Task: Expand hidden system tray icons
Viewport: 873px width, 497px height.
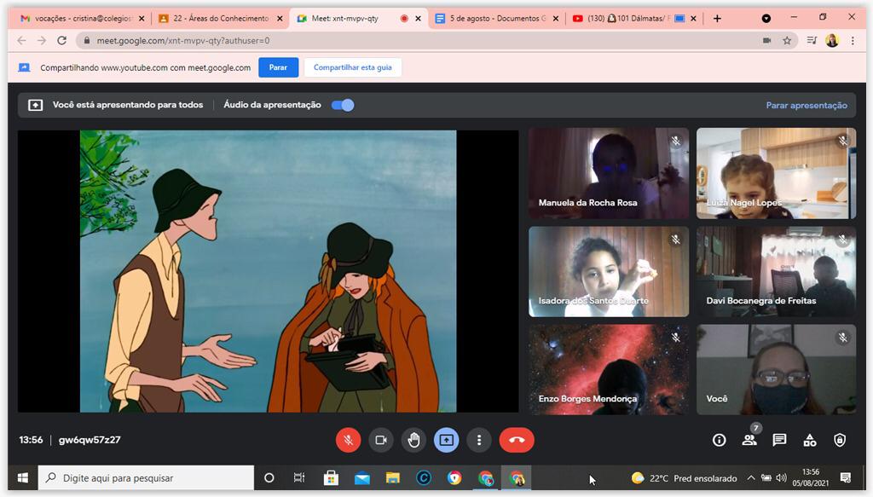Action: click(x=750, y=478)
